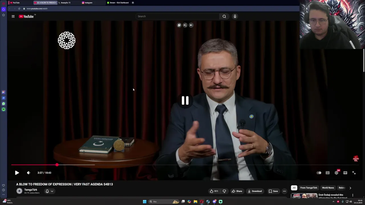Click the address bar URL
Image resolution: width=365 pixels, height=205 pixels.
(37, 9)
